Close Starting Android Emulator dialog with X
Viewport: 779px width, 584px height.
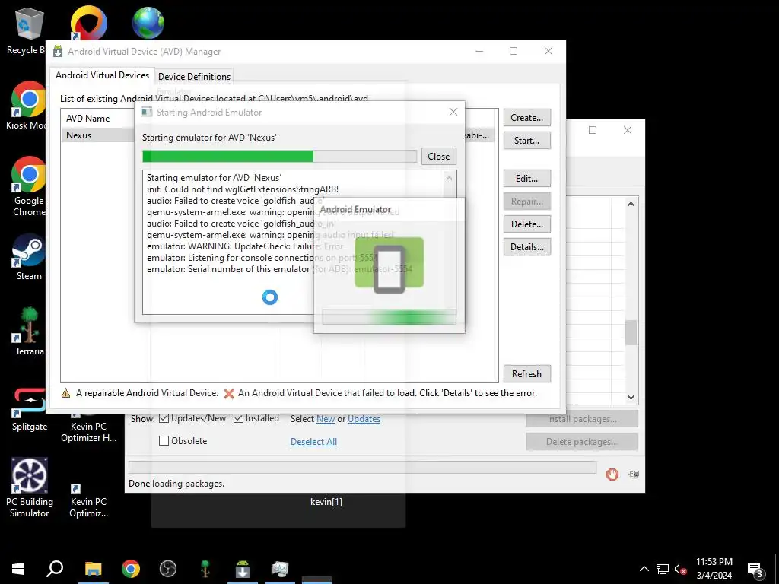pos(453,113)
